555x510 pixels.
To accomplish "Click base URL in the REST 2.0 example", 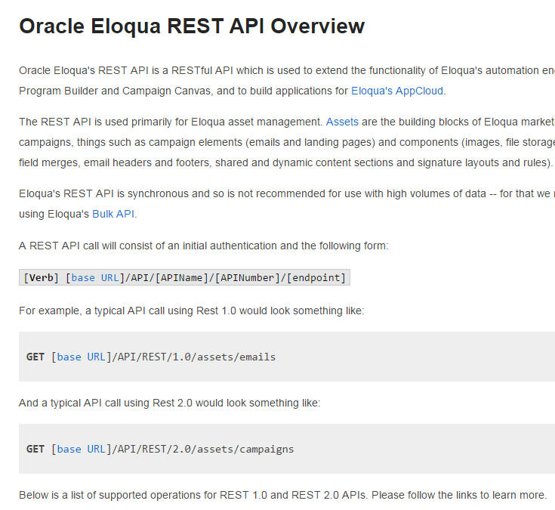I will coord(82,449).
